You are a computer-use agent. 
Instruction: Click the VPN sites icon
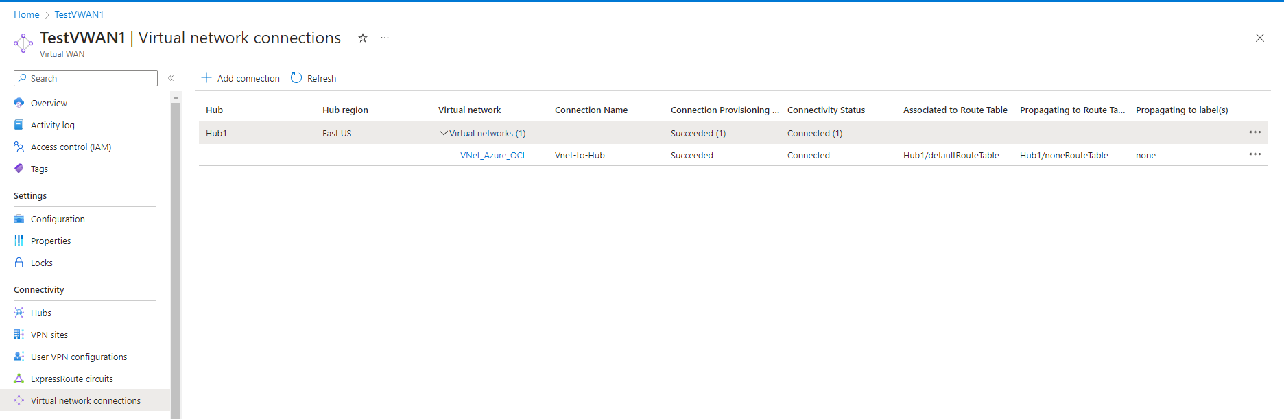coord(19,335)
